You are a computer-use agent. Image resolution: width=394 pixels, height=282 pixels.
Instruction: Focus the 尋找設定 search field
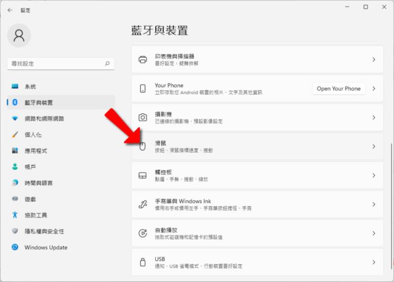(x=61, y=63)
